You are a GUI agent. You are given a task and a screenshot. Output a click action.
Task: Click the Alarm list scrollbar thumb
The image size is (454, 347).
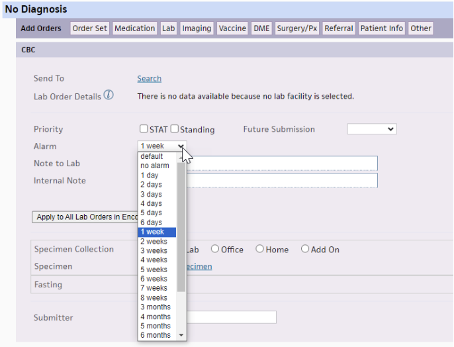point(181,227)
